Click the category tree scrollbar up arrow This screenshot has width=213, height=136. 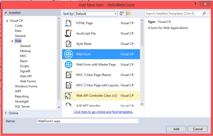59,19
